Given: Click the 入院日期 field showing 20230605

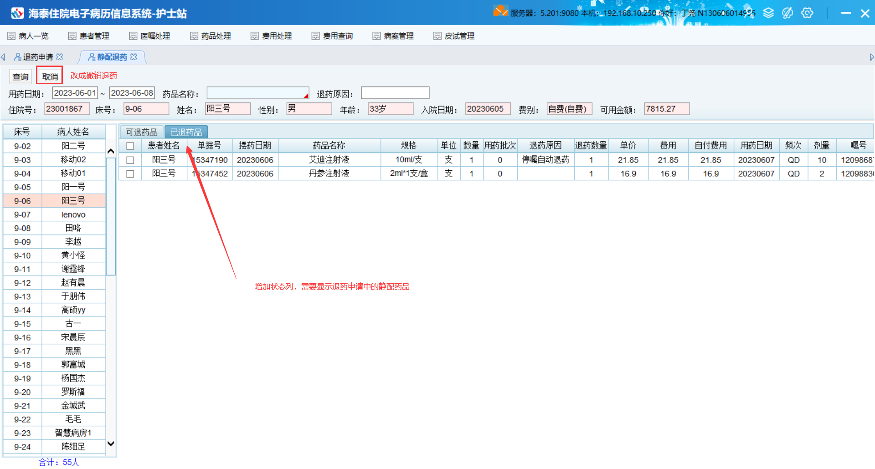Looking at the screenshot, I should click(x=488, y=109).
